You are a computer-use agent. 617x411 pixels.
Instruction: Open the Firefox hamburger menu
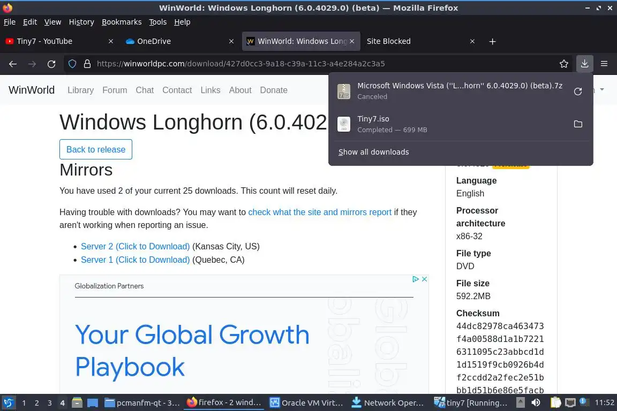pyautogui.click(x=604, y=64)
